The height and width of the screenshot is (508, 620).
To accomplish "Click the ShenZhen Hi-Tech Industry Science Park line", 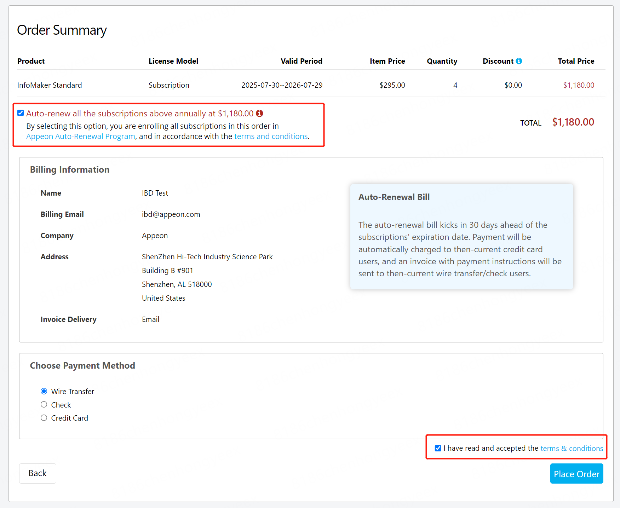I will pos(207,257).
